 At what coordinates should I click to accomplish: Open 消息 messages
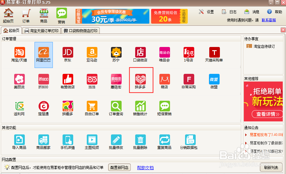pyautogui.click(x=252, y=12)
